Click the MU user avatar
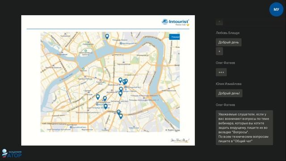The image size is (286, 161). coord(276,9)
